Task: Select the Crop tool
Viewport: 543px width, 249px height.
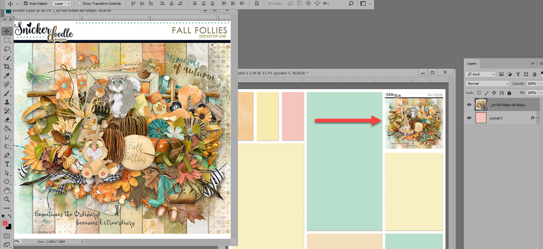Action: (x=7, y=67)
